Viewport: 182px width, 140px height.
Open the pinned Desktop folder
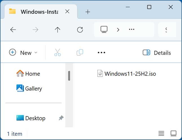point(31,118)
